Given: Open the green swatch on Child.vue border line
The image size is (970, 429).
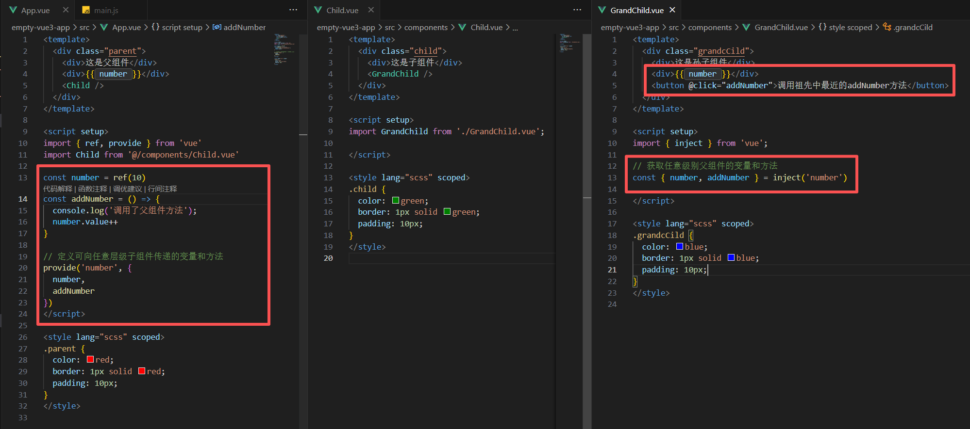Looking at the screenshot, I should pyautogui.click(x=447, y=212).
